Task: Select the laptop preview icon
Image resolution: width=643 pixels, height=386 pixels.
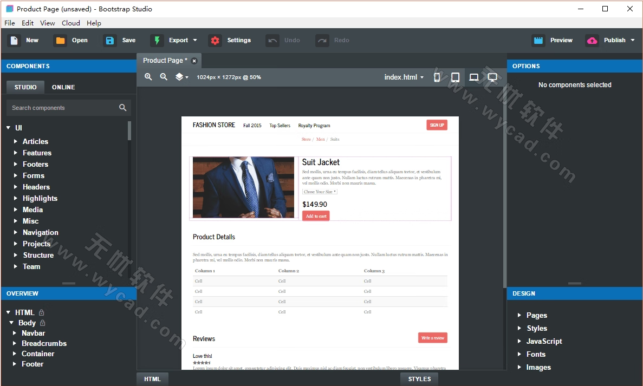Action: 473,77
